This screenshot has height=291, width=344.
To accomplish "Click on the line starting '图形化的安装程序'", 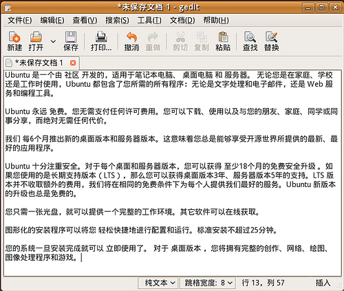I will (141, 230).
